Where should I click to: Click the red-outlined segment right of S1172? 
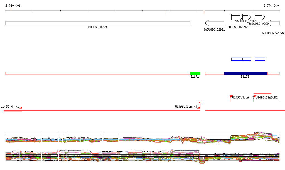[273, 73]
